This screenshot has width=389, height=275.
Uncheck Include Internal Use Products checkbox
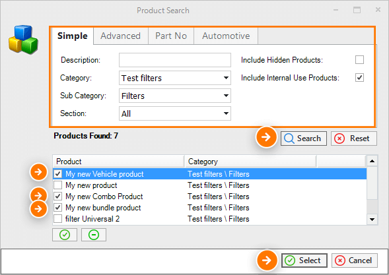point(359,78)
